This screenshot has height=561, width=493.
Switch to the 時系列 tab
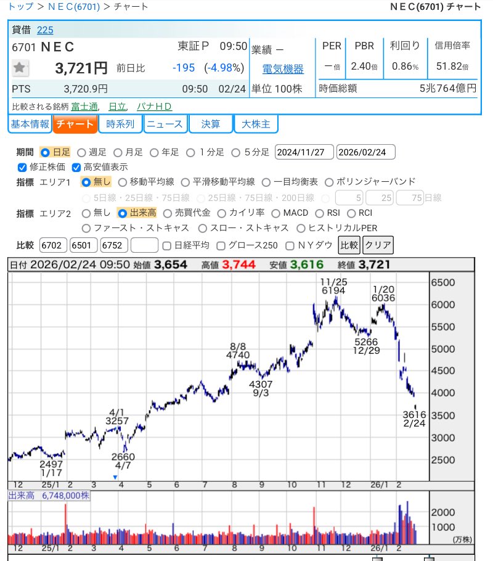[x=120, y=124]
